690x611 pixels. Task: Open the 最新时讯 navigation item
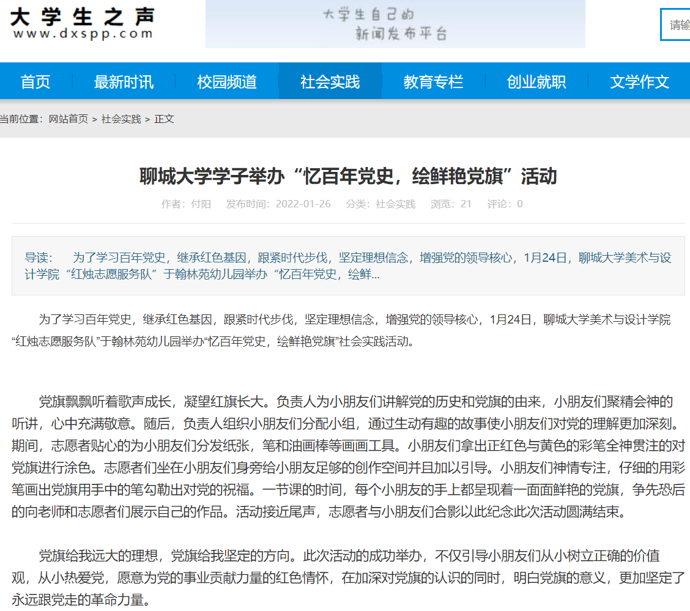pos(124,82)
